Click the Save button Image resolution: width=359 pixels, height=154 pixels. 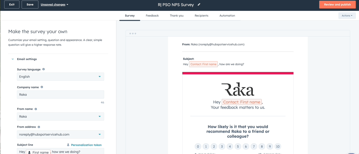pos(30,4)
